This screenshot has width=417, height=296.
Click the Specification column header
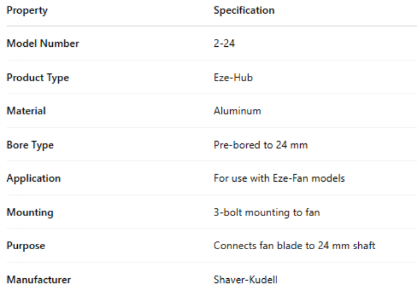244,11
